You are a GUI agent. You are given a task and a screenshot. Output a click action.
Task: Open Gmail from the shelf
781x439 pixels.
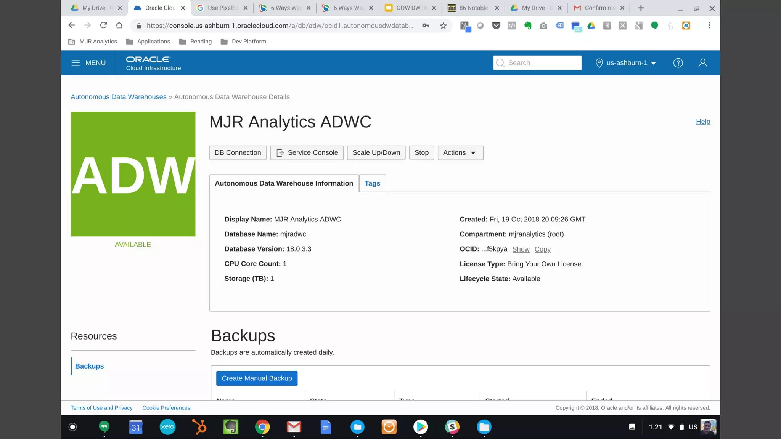point(294,427)
